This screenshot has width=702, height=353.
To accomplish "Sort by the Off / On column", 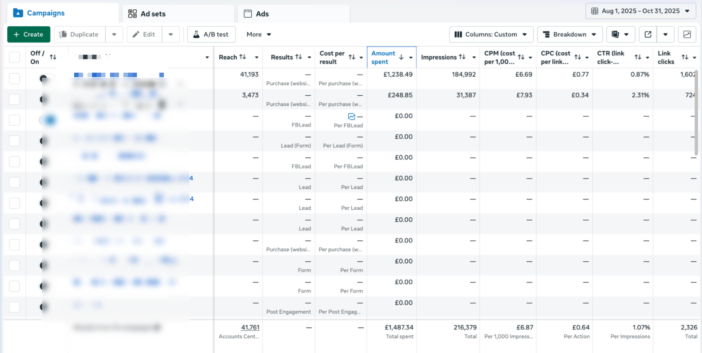I will click(53, 57).
